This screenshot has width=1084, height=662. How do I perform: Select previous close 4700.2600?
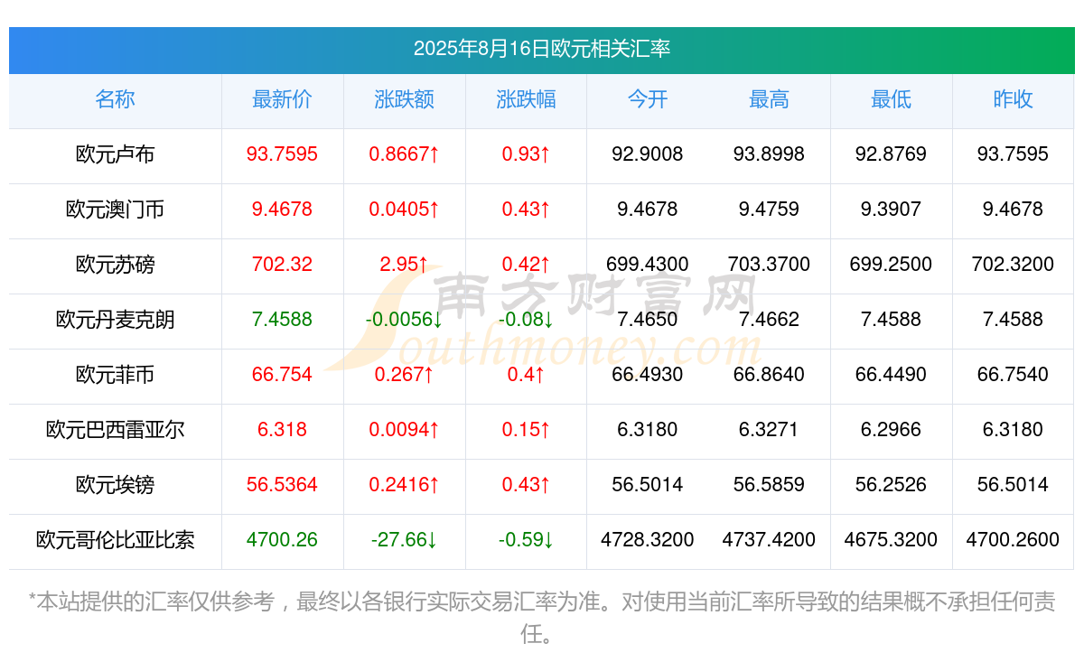click(x=1013, y=540)
